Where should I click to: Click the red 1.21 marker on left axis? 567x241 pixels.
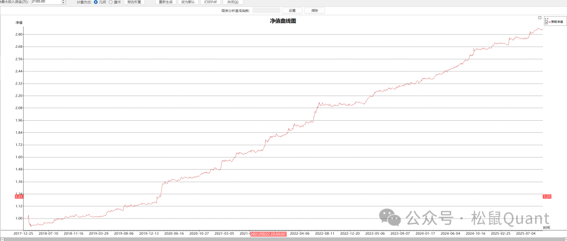click(x=19, y=196)
